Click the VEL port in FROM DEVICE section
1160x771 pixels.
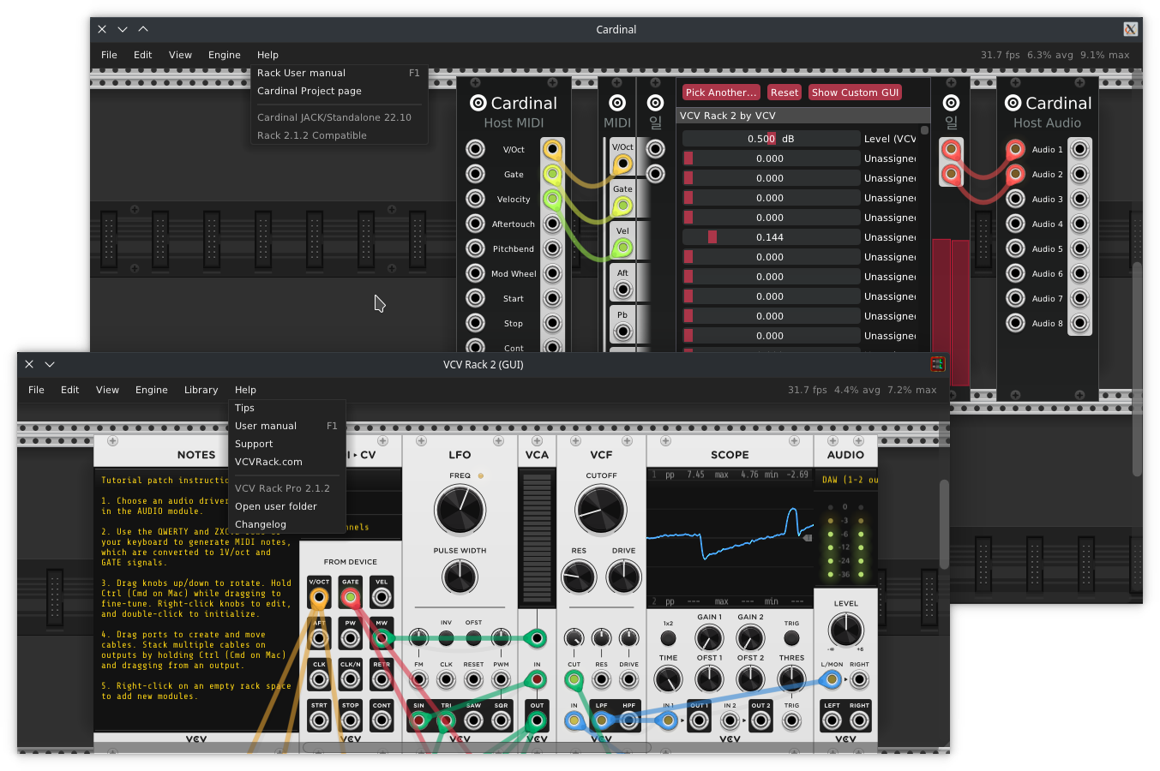[x=382, y=596]
